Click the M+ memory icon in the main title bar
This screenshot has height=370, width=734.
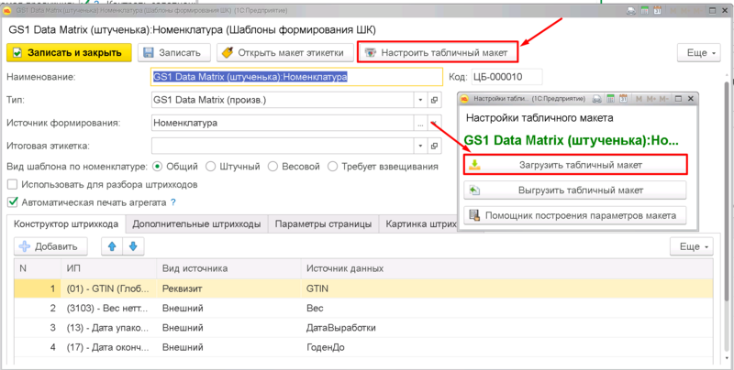pos(685,10)
